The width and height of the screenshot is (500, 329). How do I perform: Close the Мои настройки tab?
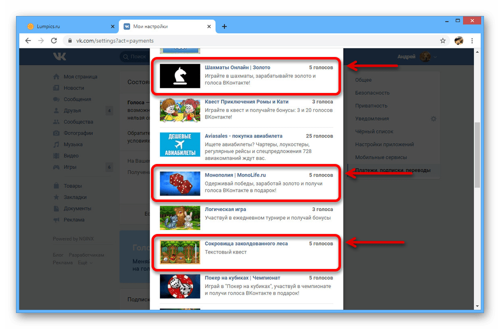pyautogui.click(x=209, y=26)
